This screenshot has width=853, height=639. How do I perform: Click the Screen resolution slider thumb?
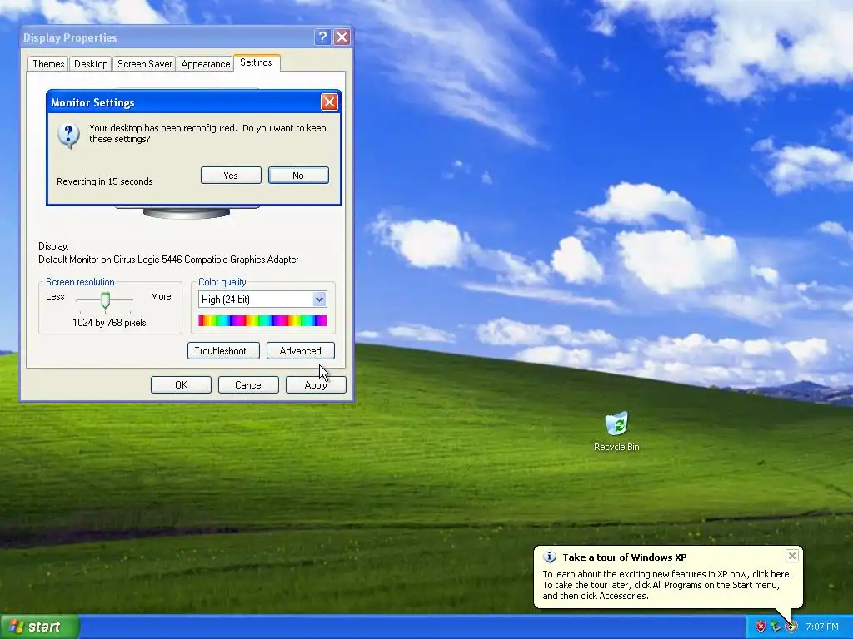[105, 300]
